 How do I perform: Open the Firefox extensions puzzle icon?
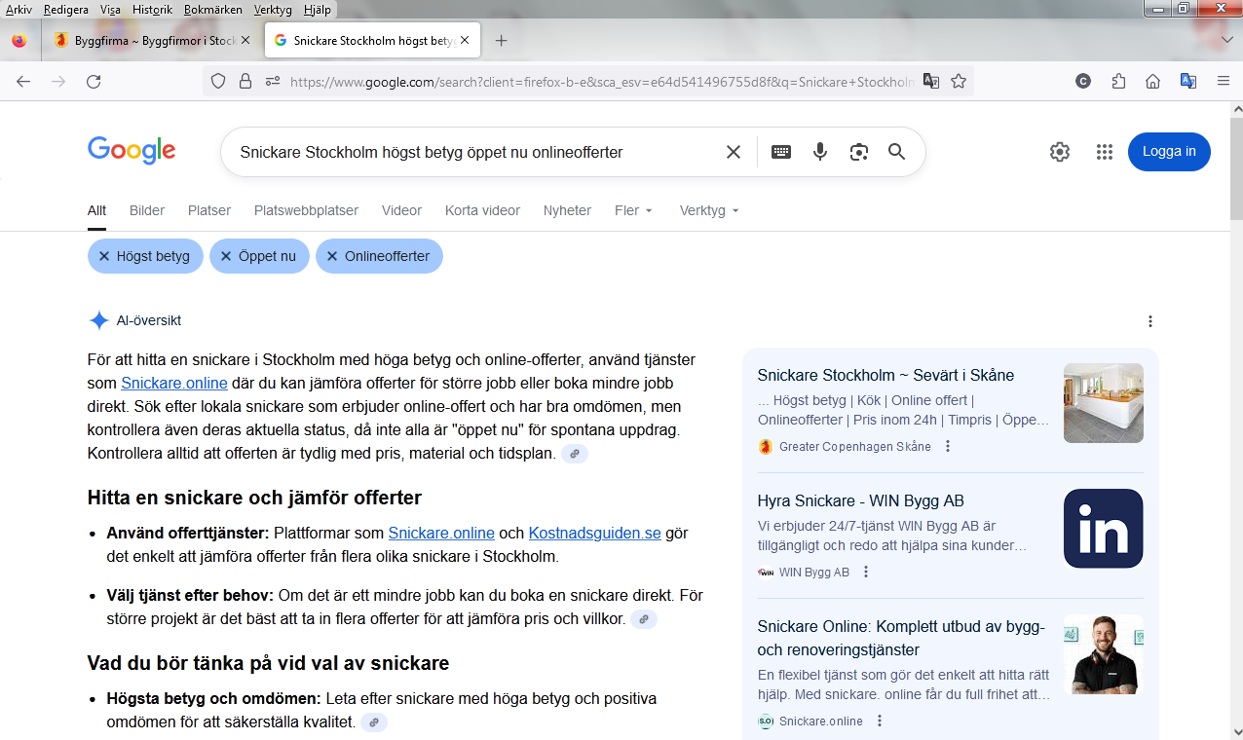click(1118, 82)
